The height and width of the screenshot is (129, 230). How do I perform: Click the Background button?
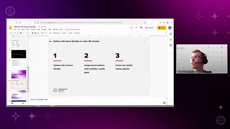pyautogui.click(x=57, y=33)
